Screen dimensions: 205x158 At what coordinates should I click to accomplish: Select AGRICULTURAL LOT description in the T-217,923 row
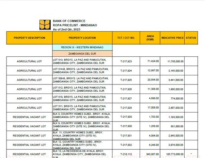[x=29, y=61]
